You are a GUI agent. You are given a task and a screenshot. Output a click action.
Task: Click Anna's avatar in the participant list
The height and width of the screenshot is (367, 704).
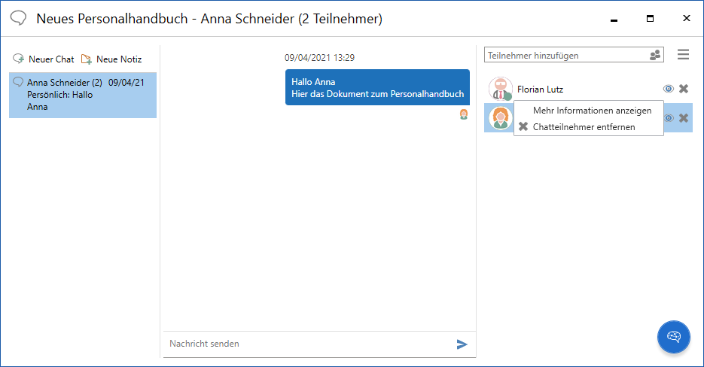[x=499, y=118]
